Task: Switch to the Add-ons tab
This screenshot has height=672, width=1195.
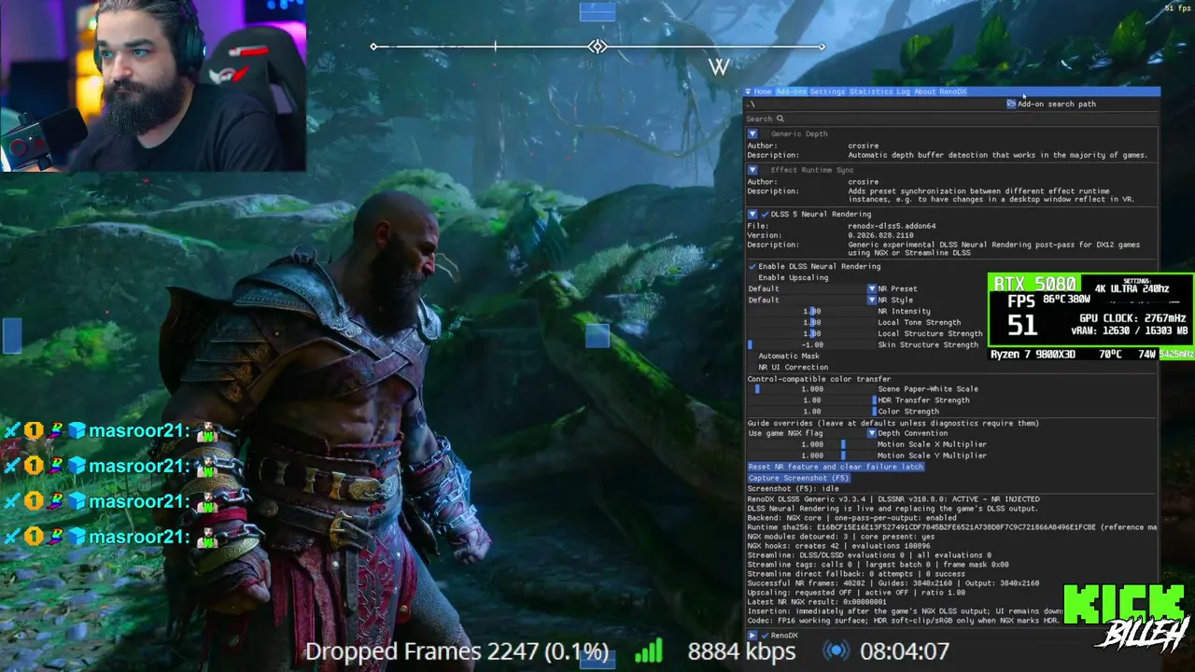Action: (791, 91)
